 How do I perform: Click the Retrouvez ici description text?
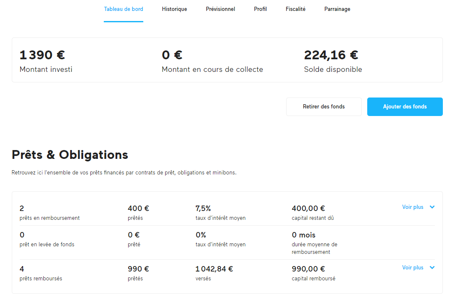point(124,173)
